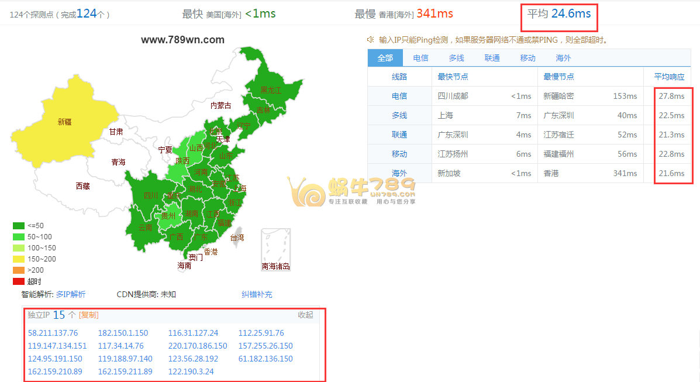Click the IP address 58.211.137.76
Image resolution: width=700 pixels, height=382 pixels.
pyautogui.click(x=54, y=332)
